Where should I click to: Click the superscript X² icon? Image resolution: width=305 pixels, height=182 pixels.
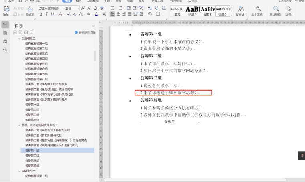click(x=68, y=14)
